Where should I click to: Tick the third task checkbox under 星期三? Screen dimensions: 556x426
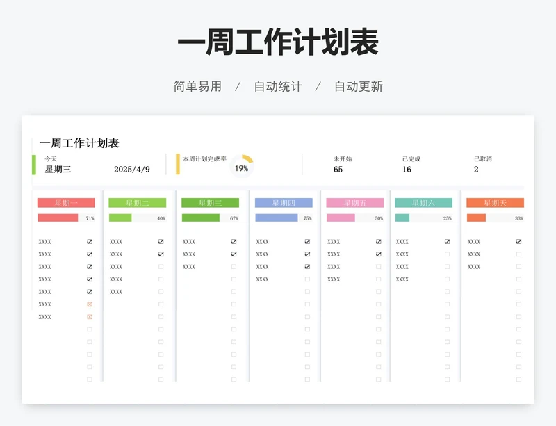pyautogui.click(x=234, y=267)
